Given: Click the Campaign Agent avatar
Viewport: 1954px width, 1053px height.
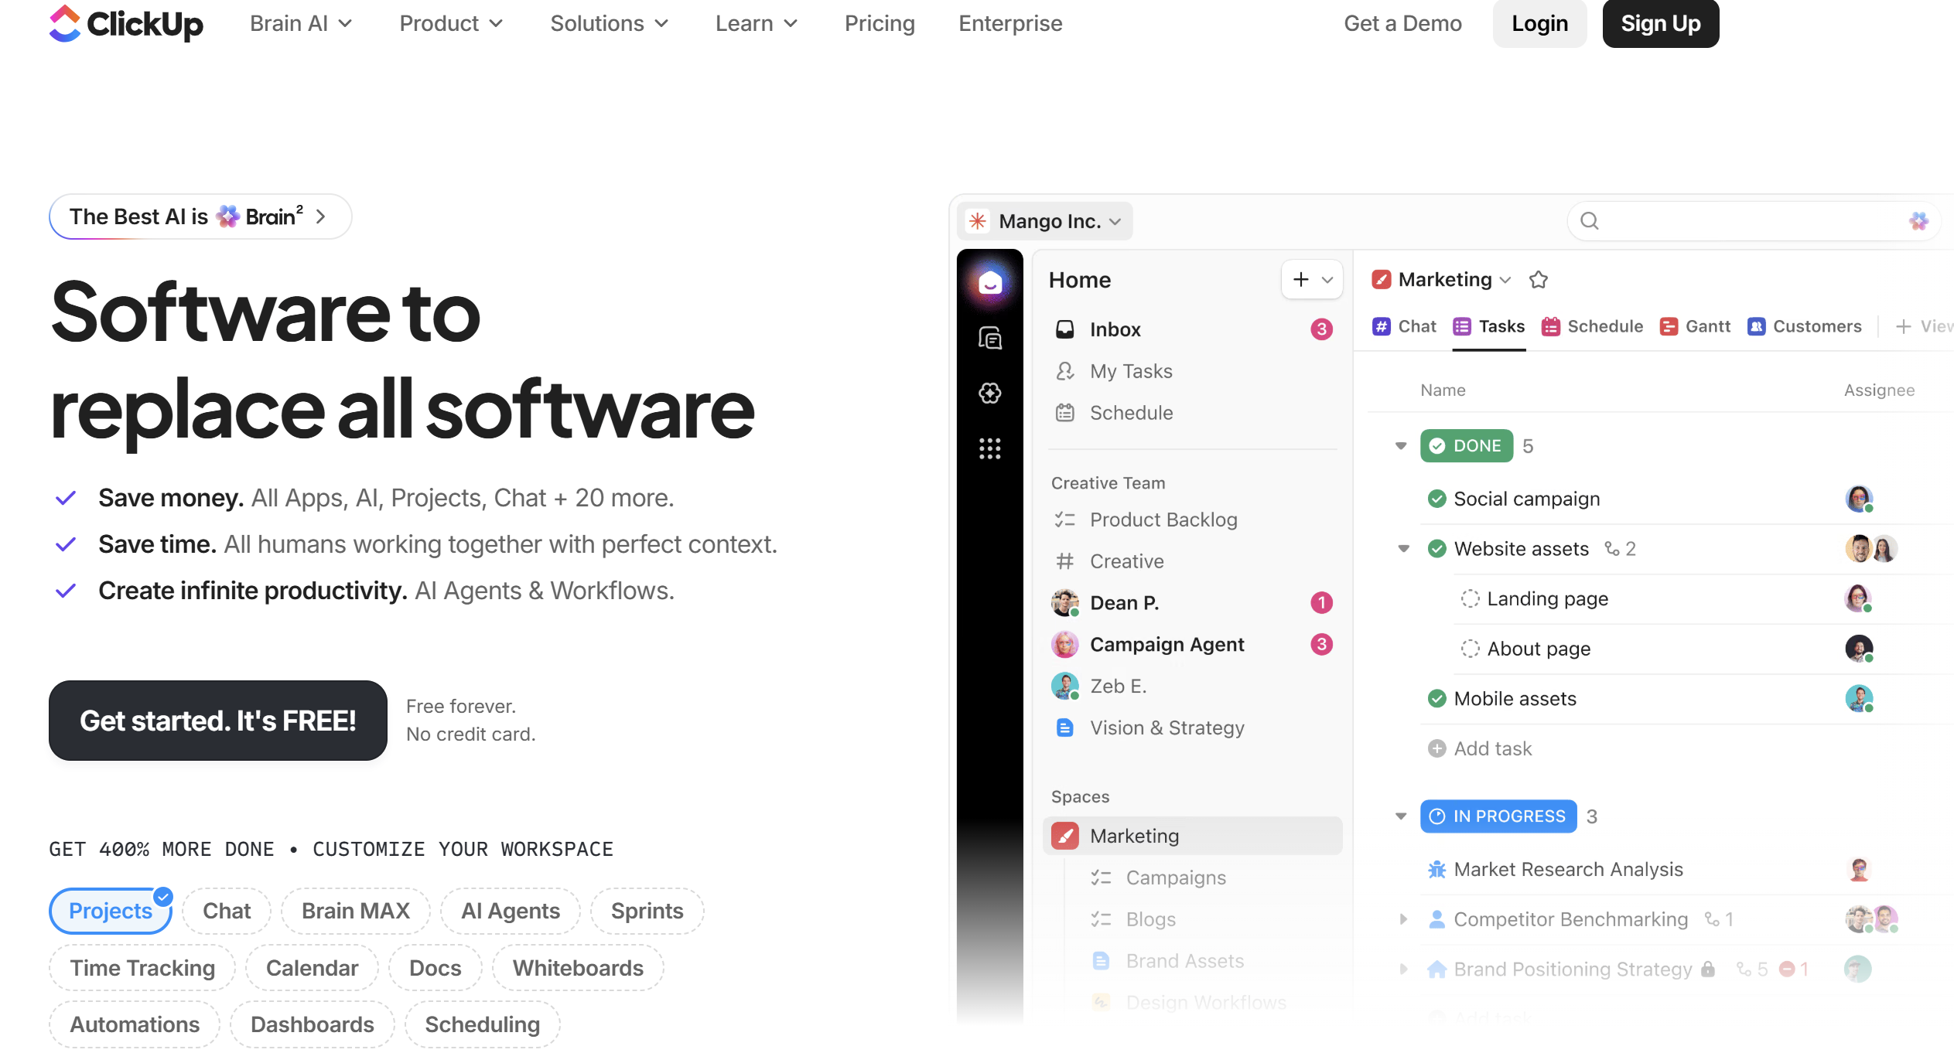Looking at the screenshot, I should (x=1065, y=645).
